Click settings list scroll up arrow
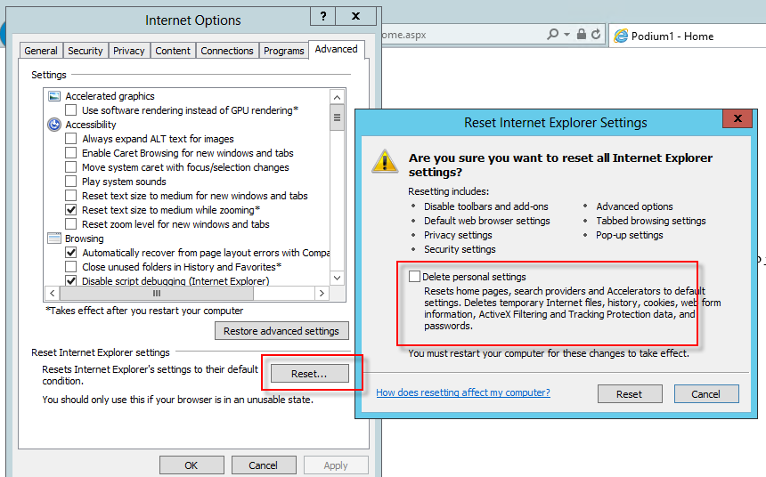The width and height of the screenshot is (766, 477). [x=337, y=97]
